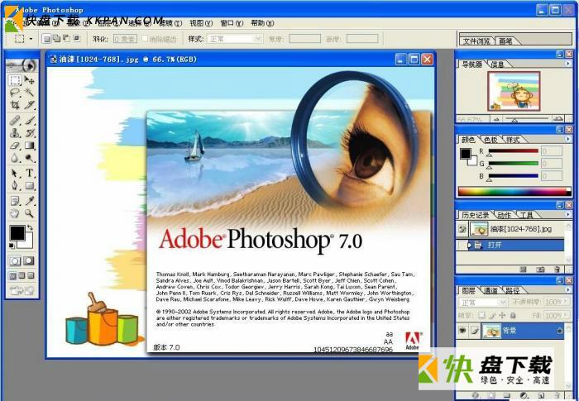Select the Zoom magnifier tool
This screenshot has width=579, height=401.
29,213
